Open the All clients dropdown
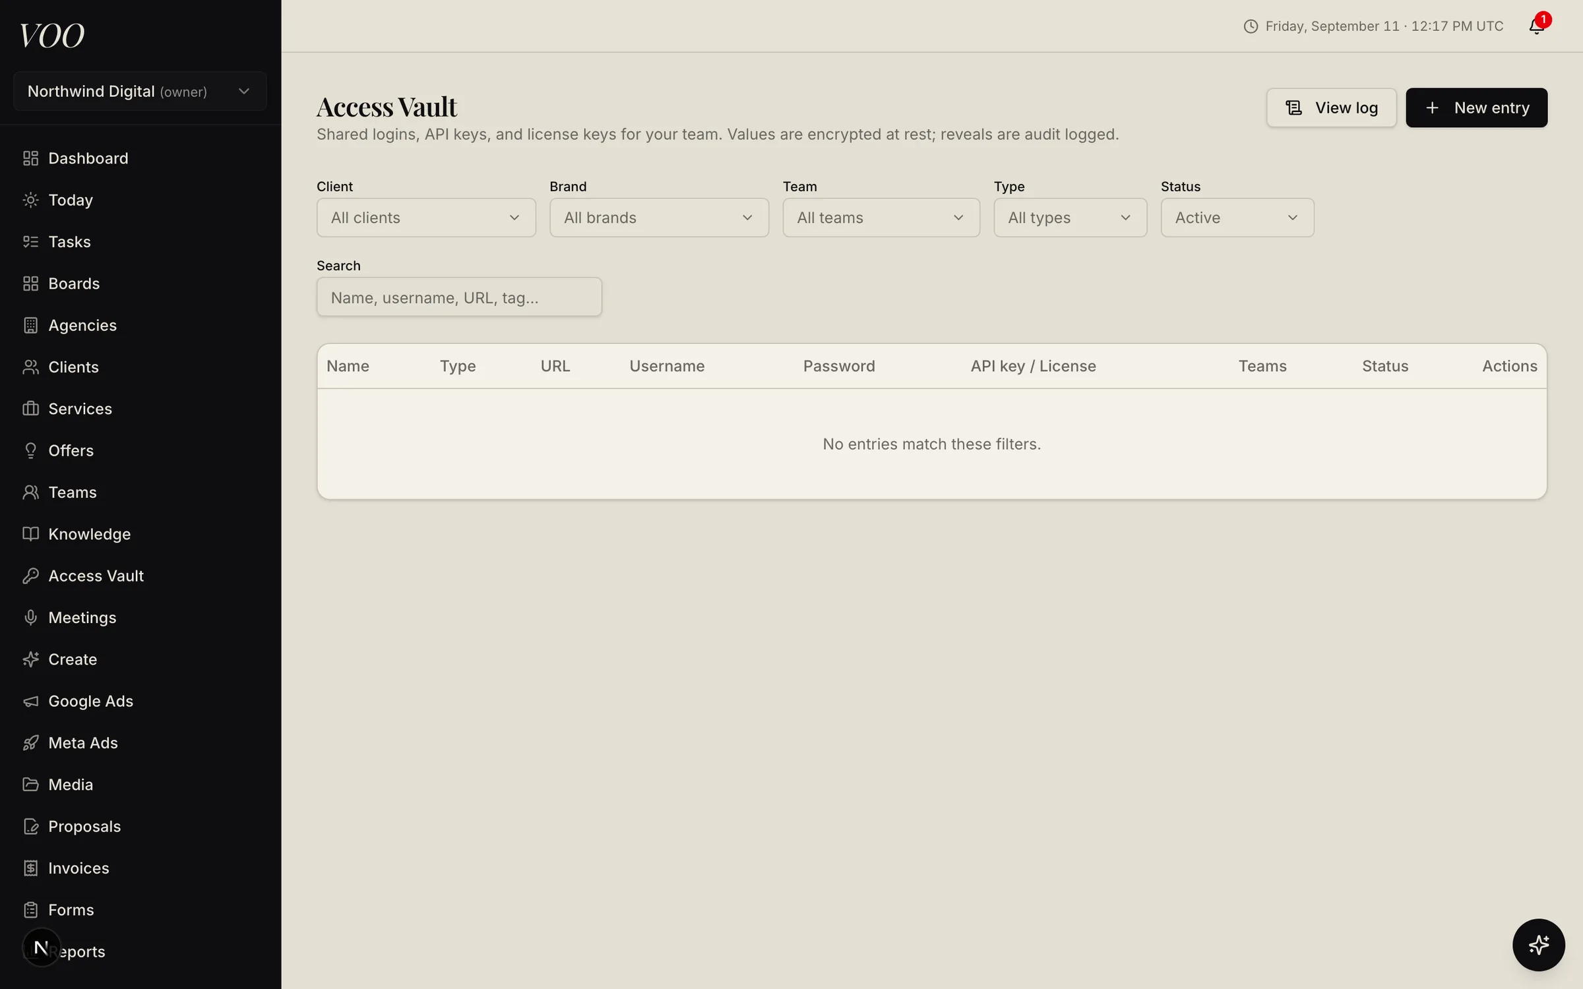This screenshot has width=1583, height=989. click(426, 218)
